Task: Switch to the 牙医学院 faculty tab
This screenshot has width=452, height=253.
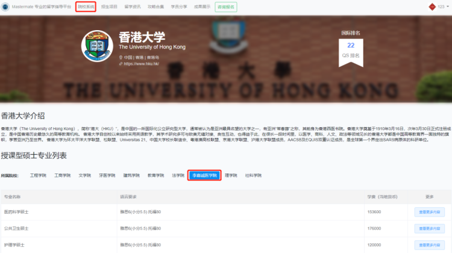Action: [108, 175]
